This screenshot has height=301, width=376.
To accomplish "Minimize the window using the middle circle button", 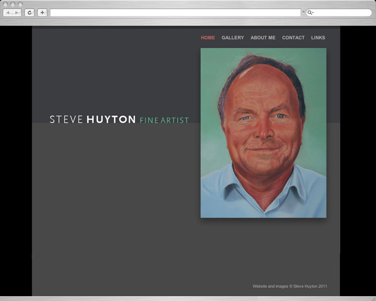I will 13,4.
